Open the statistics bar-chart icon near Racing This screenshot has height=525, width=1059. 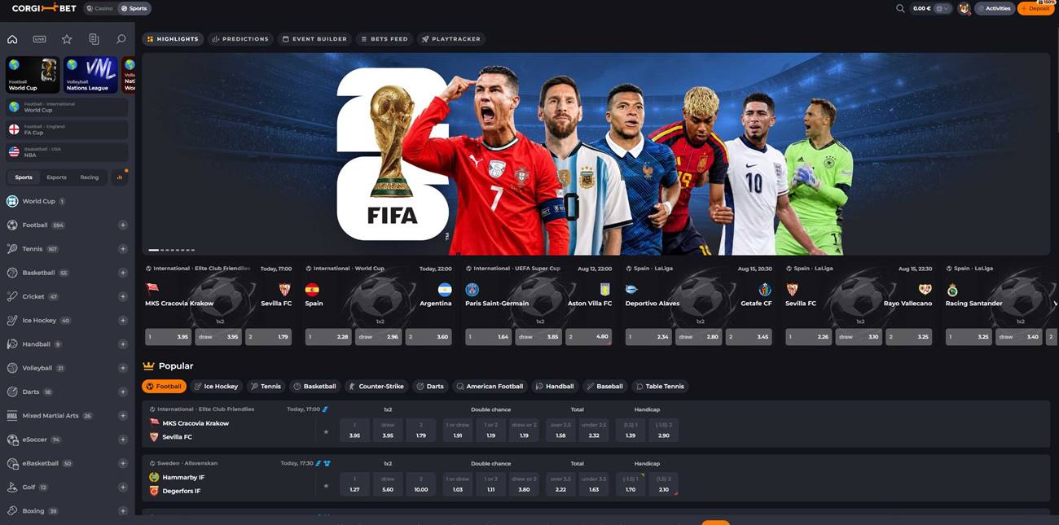[x=120, y=177]
